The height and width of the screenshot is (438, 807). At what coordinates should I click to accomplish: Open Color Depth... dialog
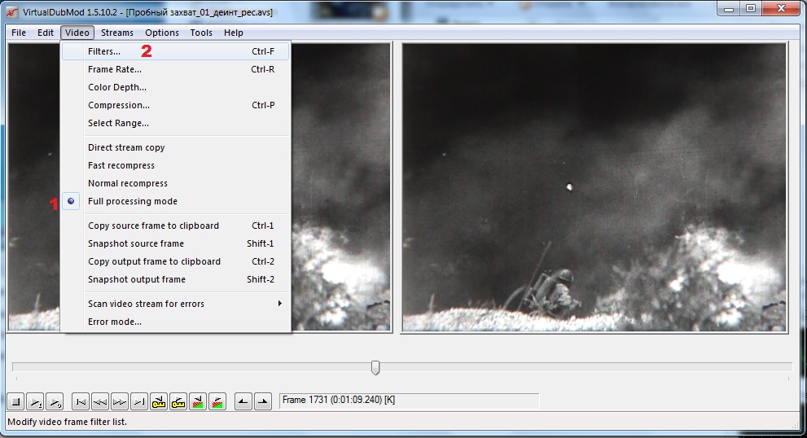[176, 87]
